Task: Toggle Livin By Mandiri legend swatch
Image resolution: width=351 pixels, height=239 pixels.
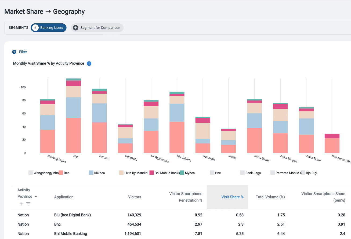Action: (121, 173)
